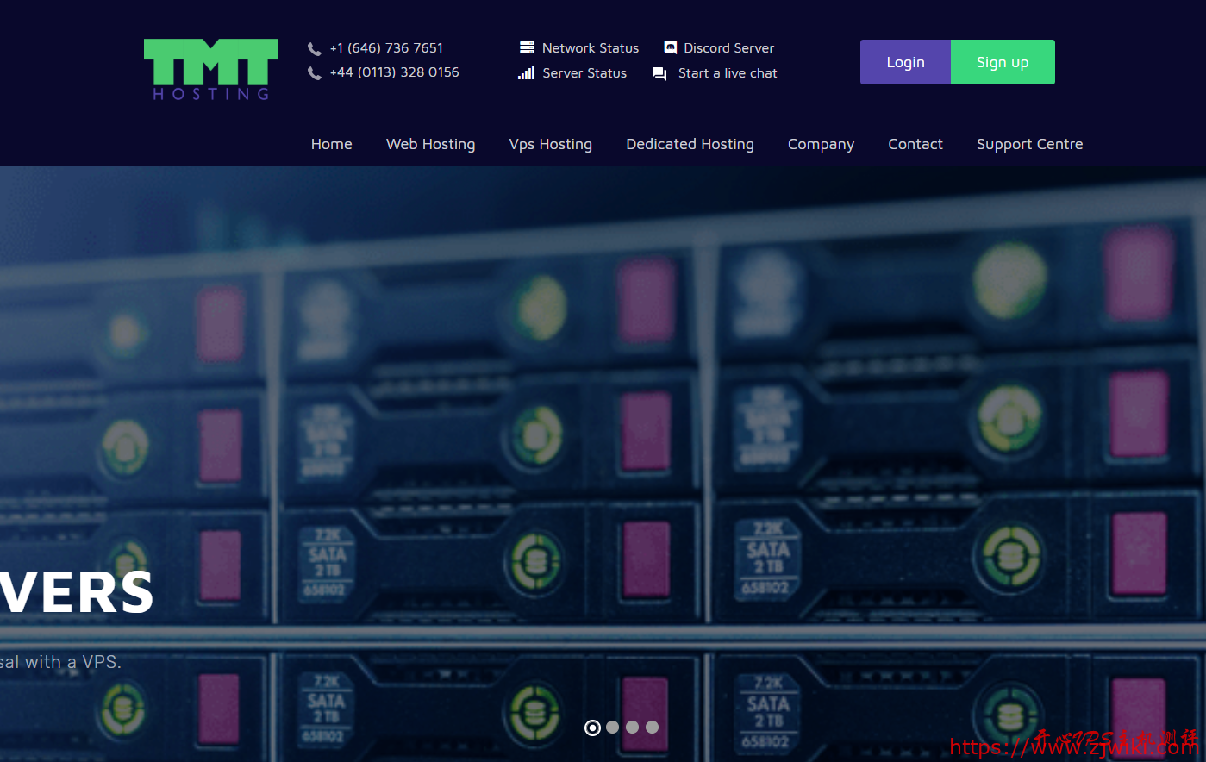This screenshot has width=1206, height=762.
Task: Click the Network Status server icon
Action: 527,48
